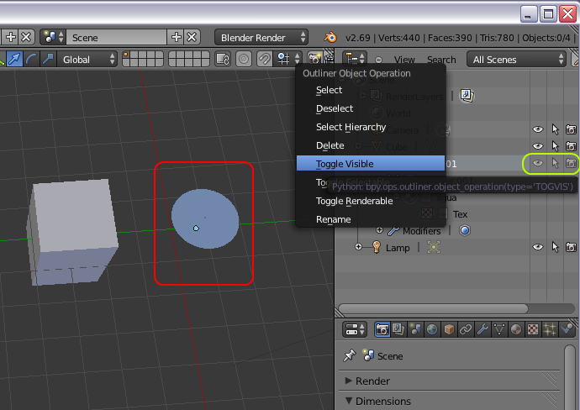Screen dimensions: 580x410
Task: Enable the scale manipulator icon
Action: [48, 59]
